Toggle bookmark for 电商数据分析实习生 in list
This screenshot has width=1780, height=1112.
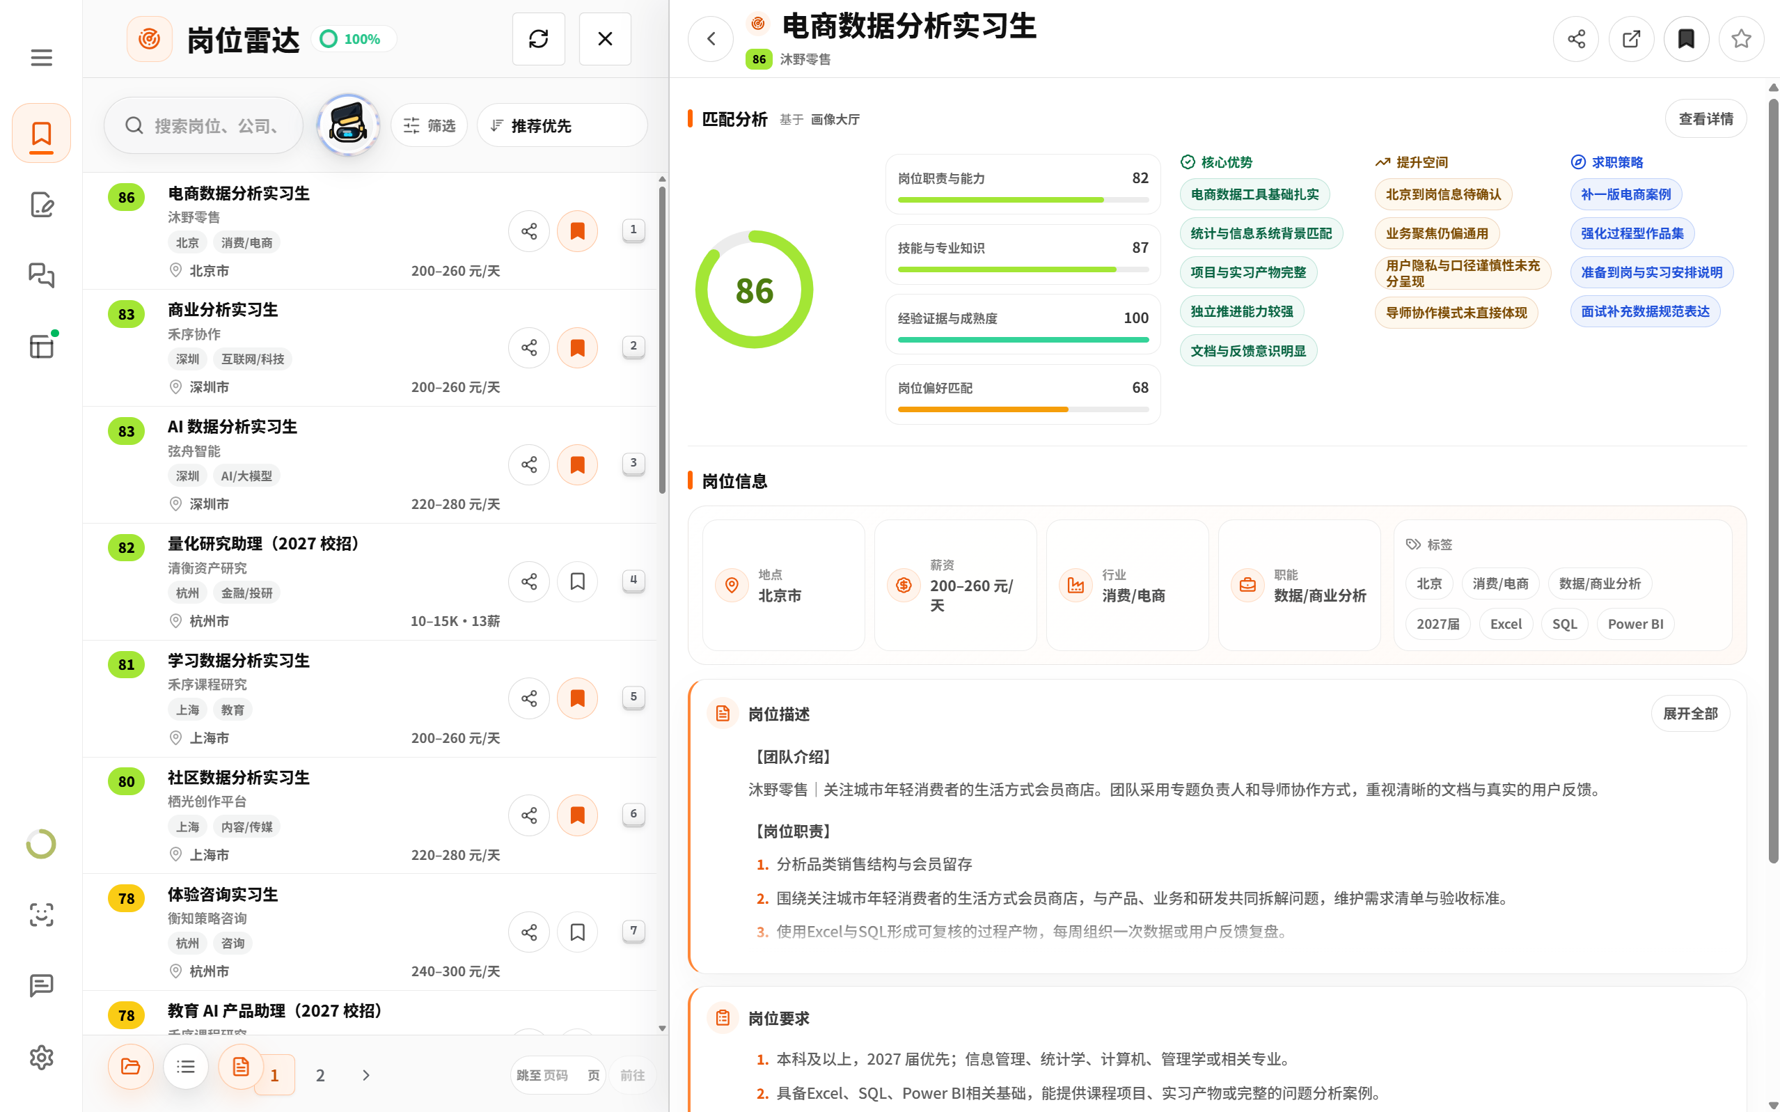click(577, 231)
